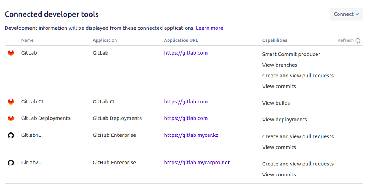Image resolution: width=367 pixels, height=186 pixels.
Task: Click the GitHub icon beside Gitlab2...
Action: [x=11, y=163]
